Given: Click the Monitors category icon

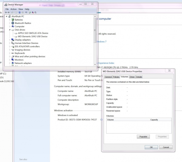Looking at the screenshot, I should point(13,60).
